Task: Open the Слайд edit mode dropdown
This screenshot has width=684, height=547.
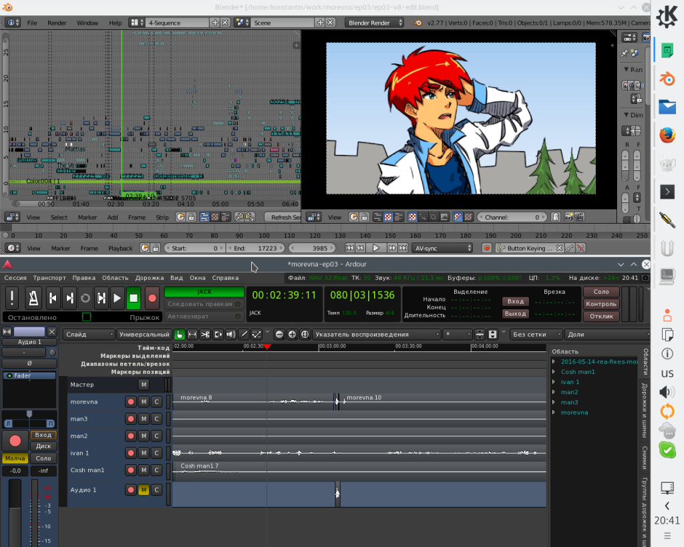Action: click(x=89, y=335)
